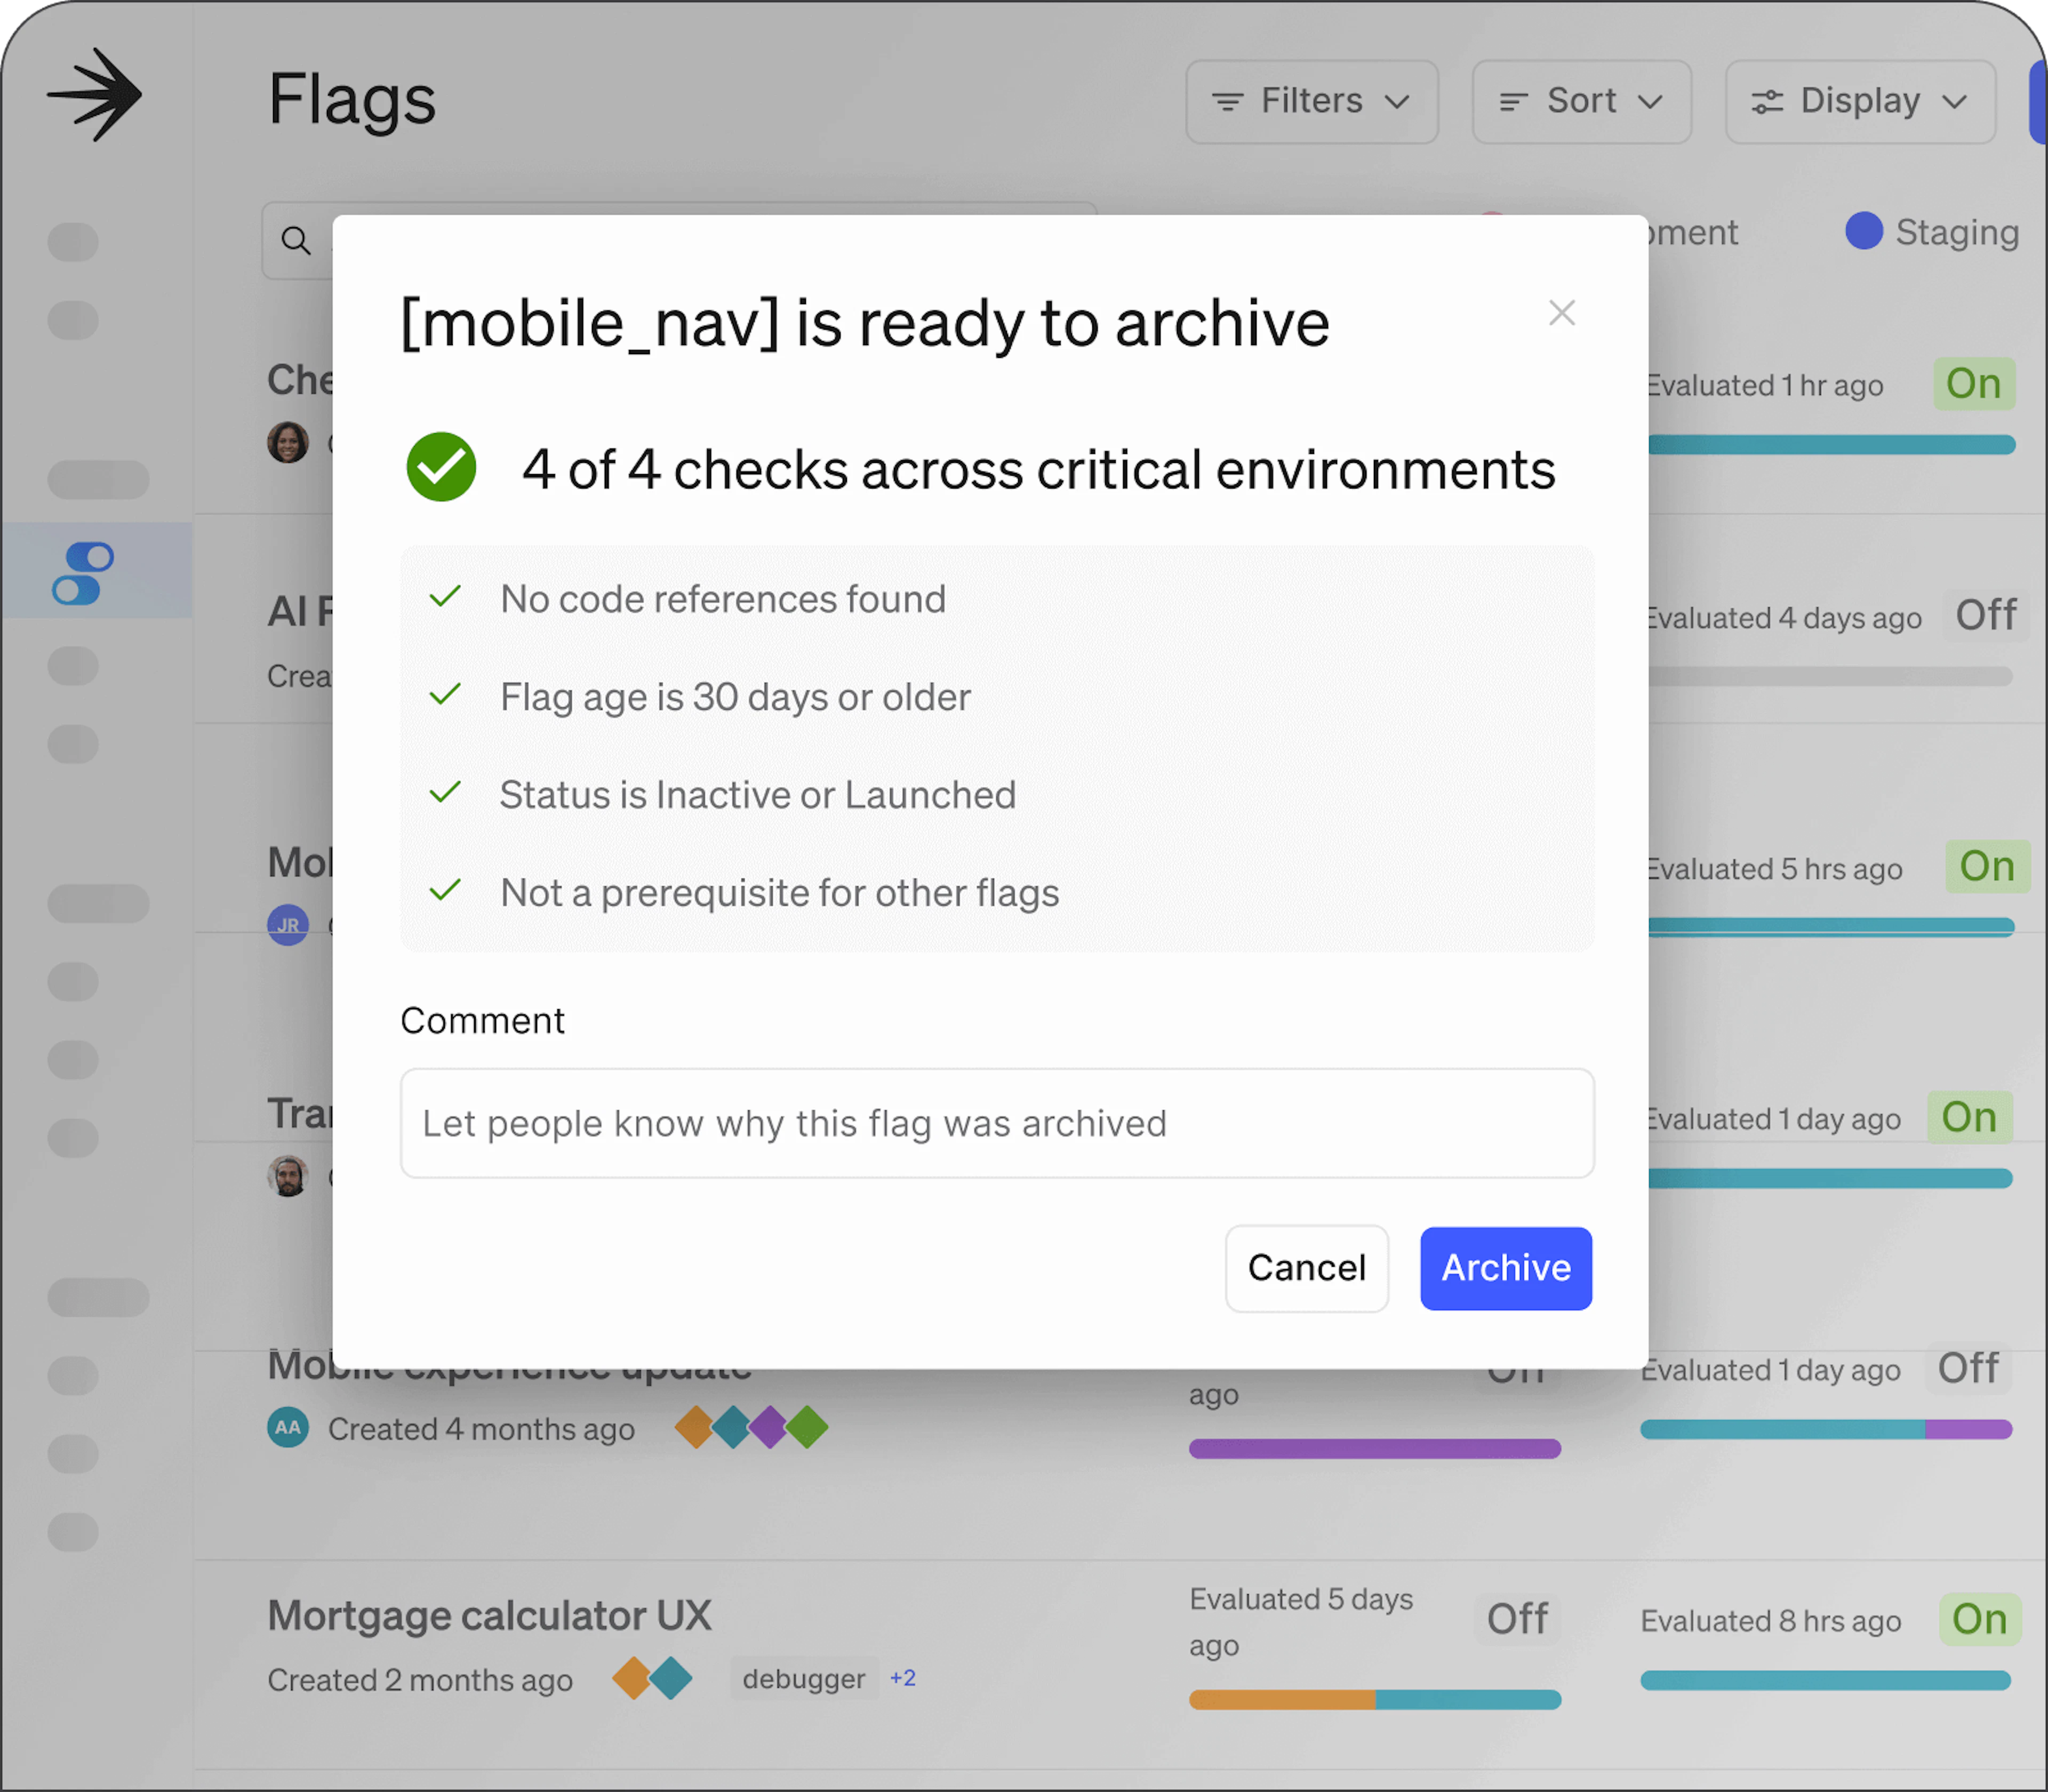
Task: Click the blue Staging environment dot
Action: point(1864,231)
